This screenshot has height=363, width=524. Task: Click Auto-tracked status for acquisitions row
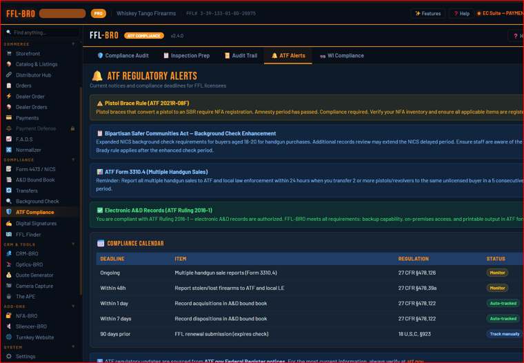[x=503, y=304]
